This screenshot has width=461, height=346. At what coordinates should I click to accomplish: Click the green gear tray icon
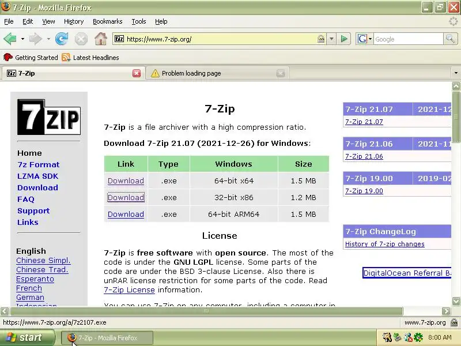pos(418,337)
